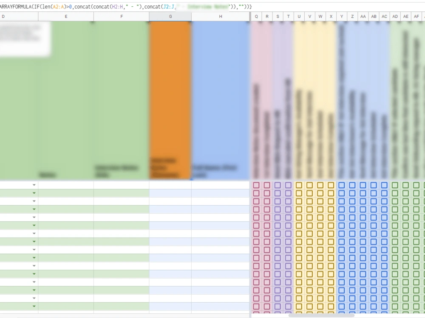The width and height of the screenshot is (425, 318).
Task: Expand the column D dropdown in fifth data row
Action: click(x=34, y=218)
